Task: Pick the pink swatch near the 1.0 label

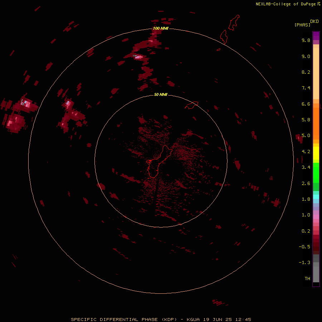Action: 316,217
